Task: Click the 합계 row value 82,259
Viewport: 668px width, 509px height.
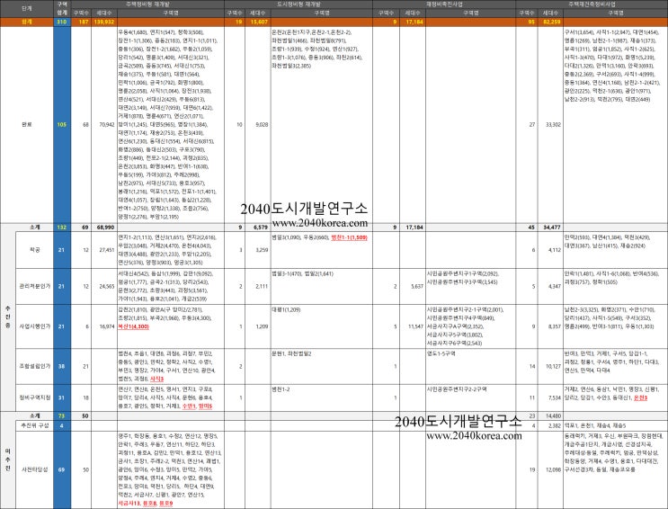Action: [x=550, y=22]
